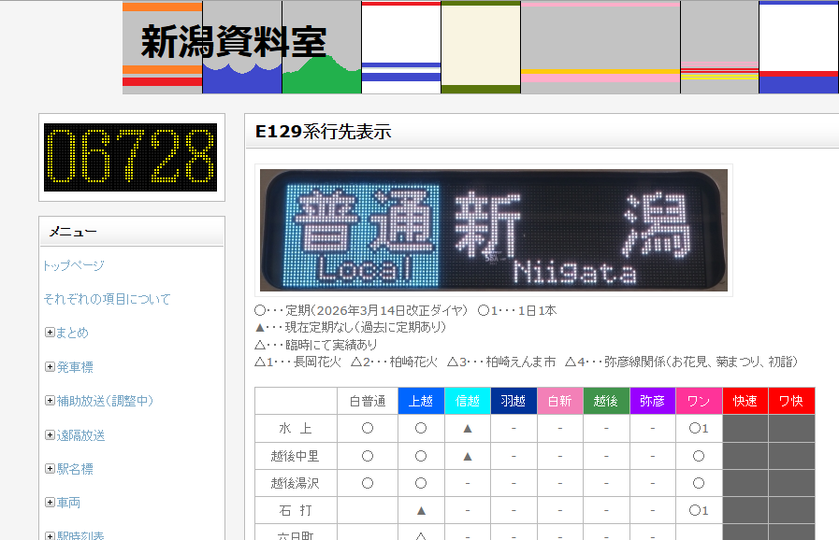Click the pink 白新 column header
This screenshot has height=540, width=839.
click(559, 401)
